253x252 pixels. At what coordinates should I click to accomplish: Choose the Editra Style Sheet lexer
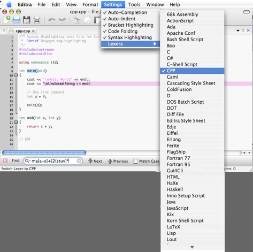[x=192, y=121]
